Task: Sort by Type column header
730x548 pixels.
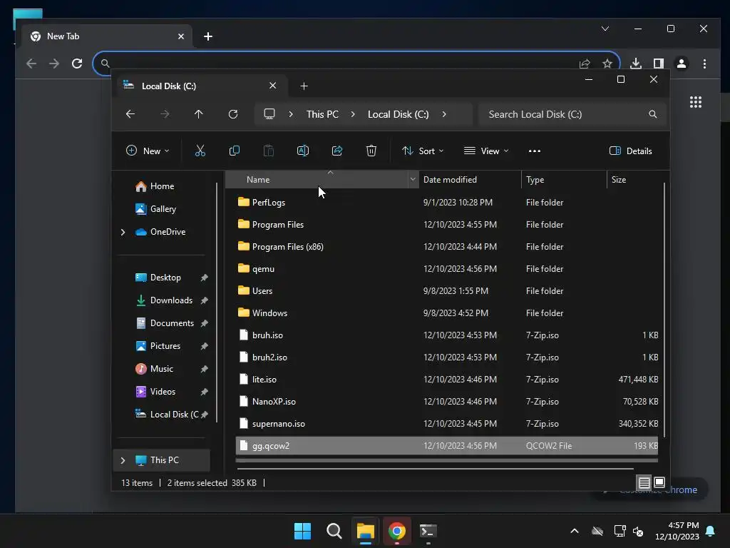Action: (564, 179)
